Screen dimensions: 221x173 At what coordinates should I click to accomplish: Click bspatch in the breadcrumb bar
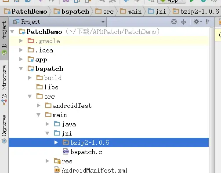pyautogui.click(x=71, y=11)
